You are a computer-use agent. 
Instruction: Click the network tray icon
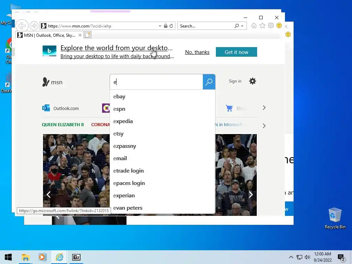click(299, 257)
